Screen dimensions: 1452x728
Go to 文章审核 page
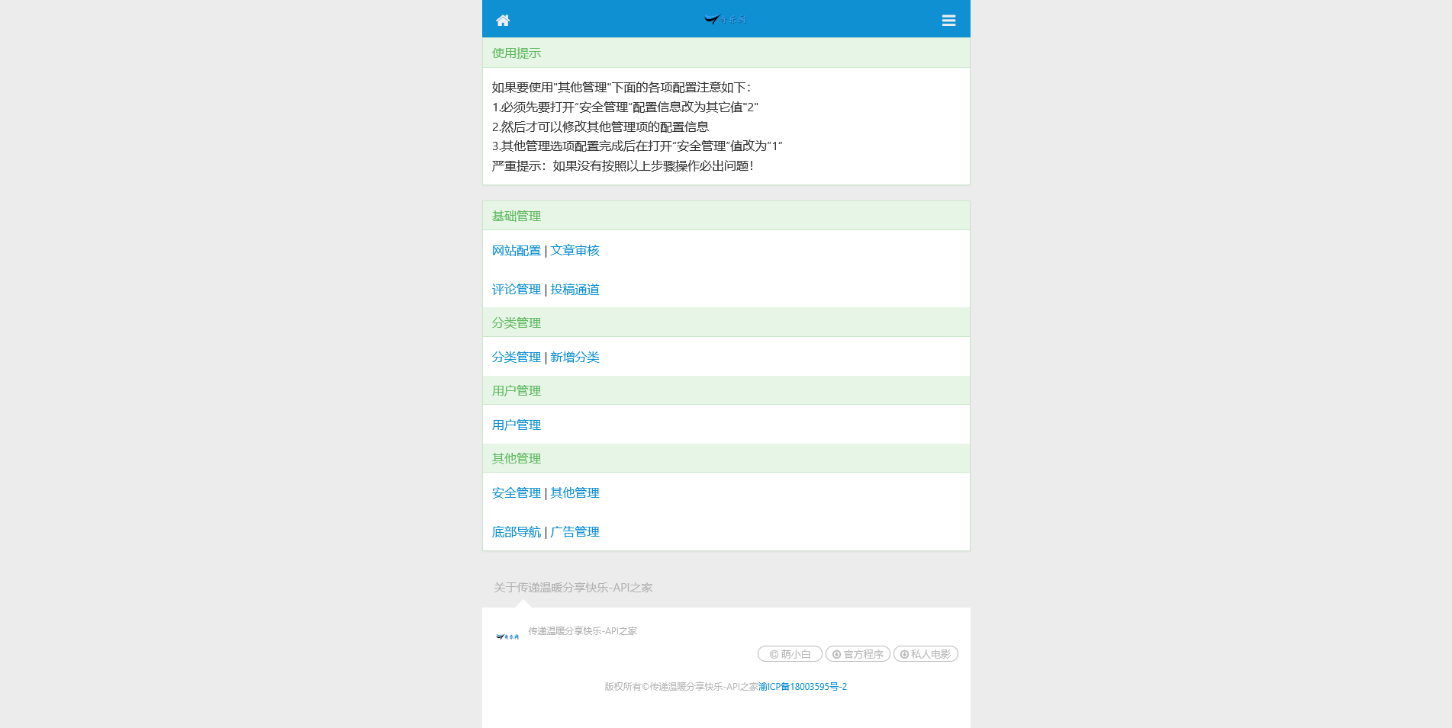tap(575, 251)
